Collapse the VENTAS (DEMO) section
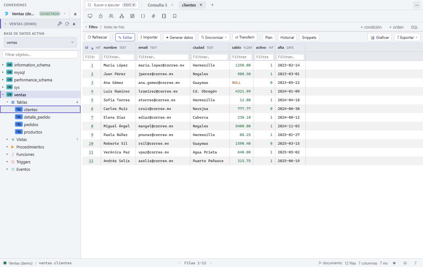 [x=6, y=24]
